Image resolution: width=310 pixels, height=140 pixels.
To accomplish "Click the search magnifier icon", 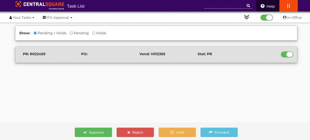I will point(248,6).
